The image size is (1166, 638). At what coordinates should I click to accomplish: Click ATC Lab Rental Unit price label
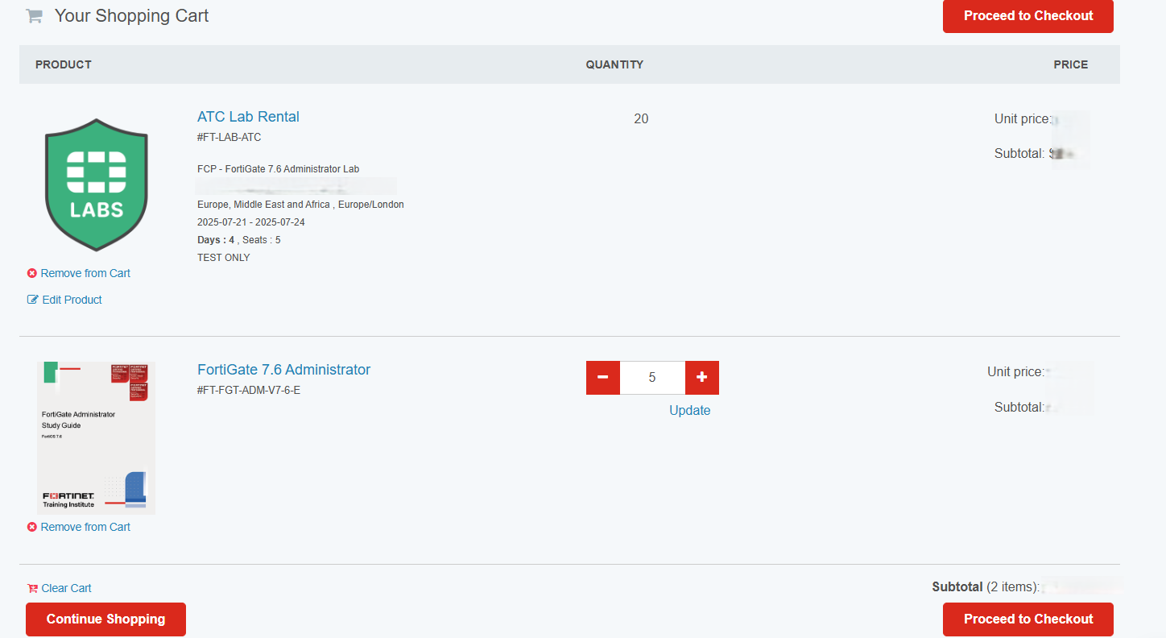point(1023,119)
